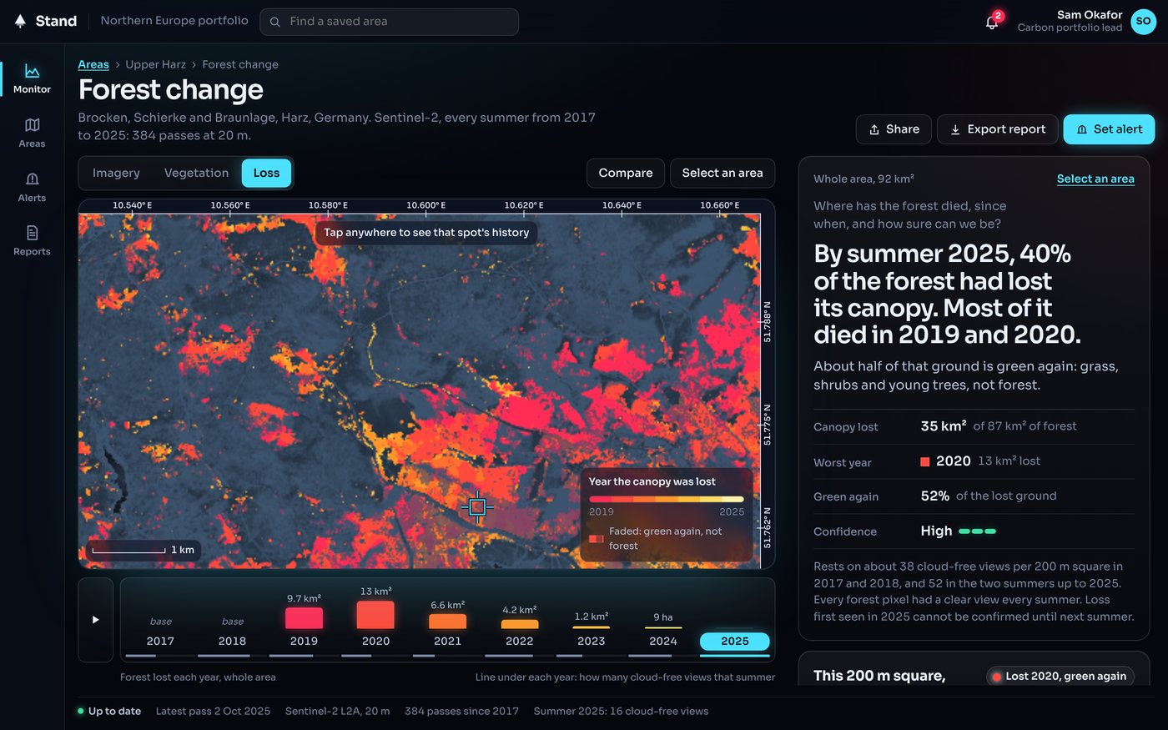Click the green High confidence indicator

(x=977, y=531)
